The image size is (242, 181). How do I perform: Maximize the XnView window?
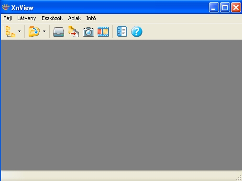(x=225, y=7)
